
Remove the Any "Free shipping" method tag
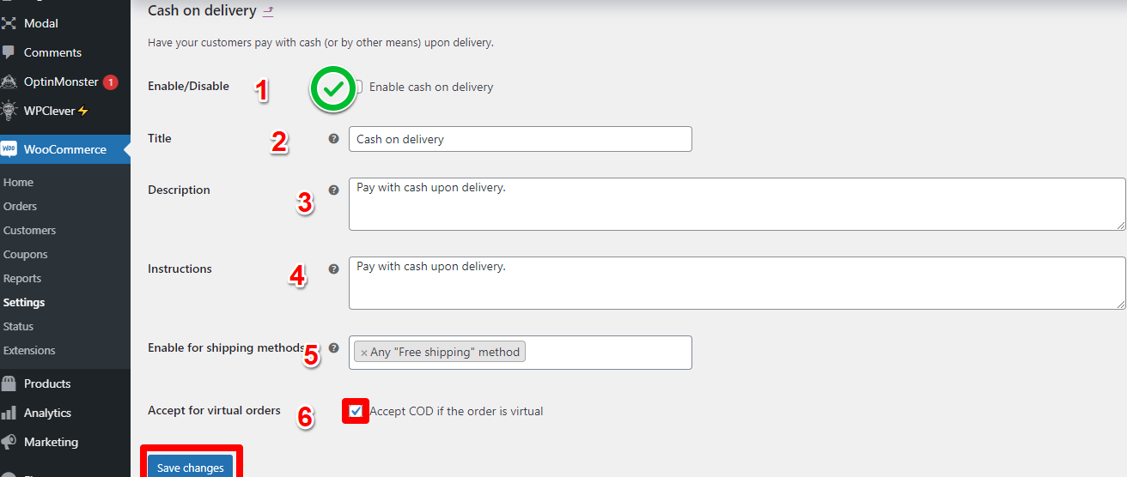[x=364, y=353]
